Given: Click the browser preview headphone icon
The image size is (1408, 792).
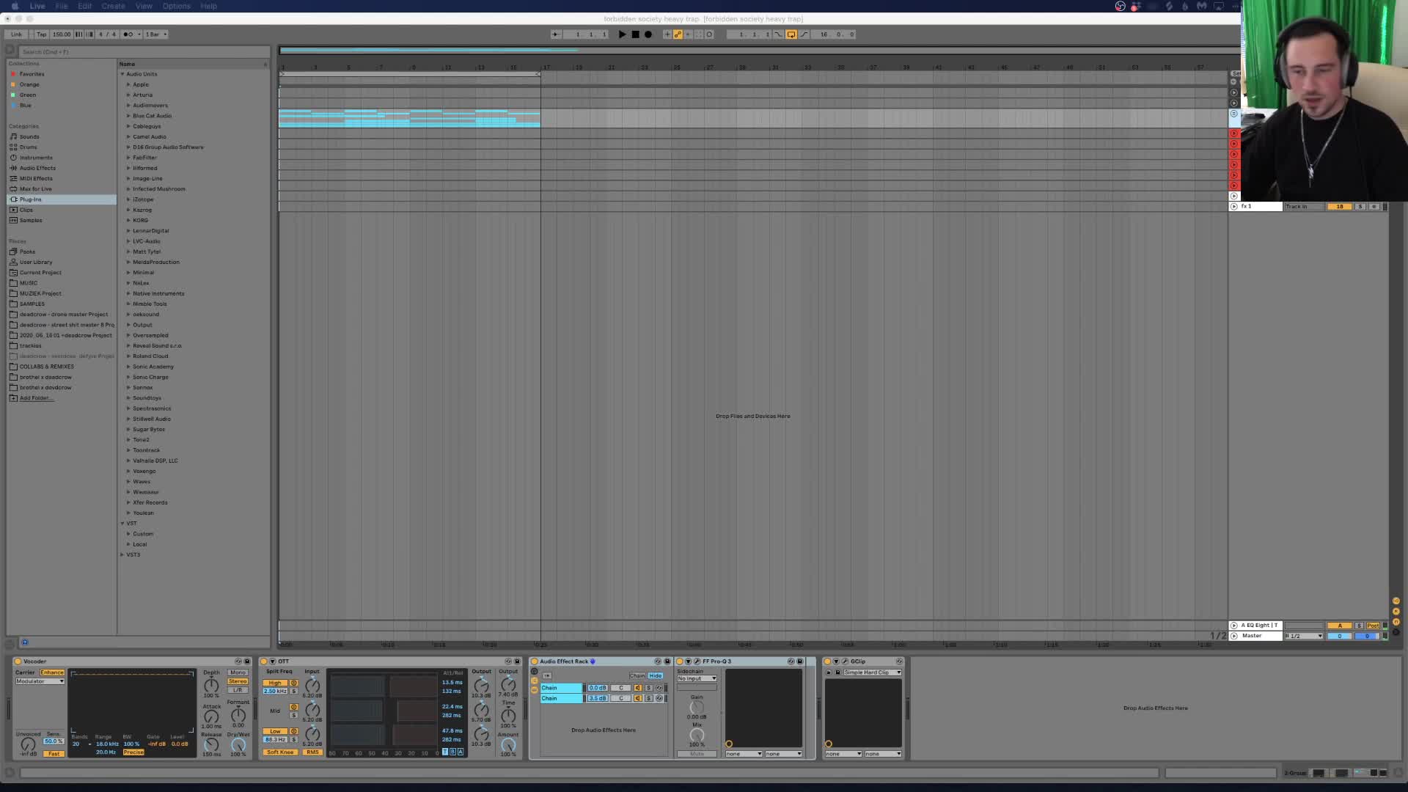Looking at the screenshot, I should coord(25,642).
